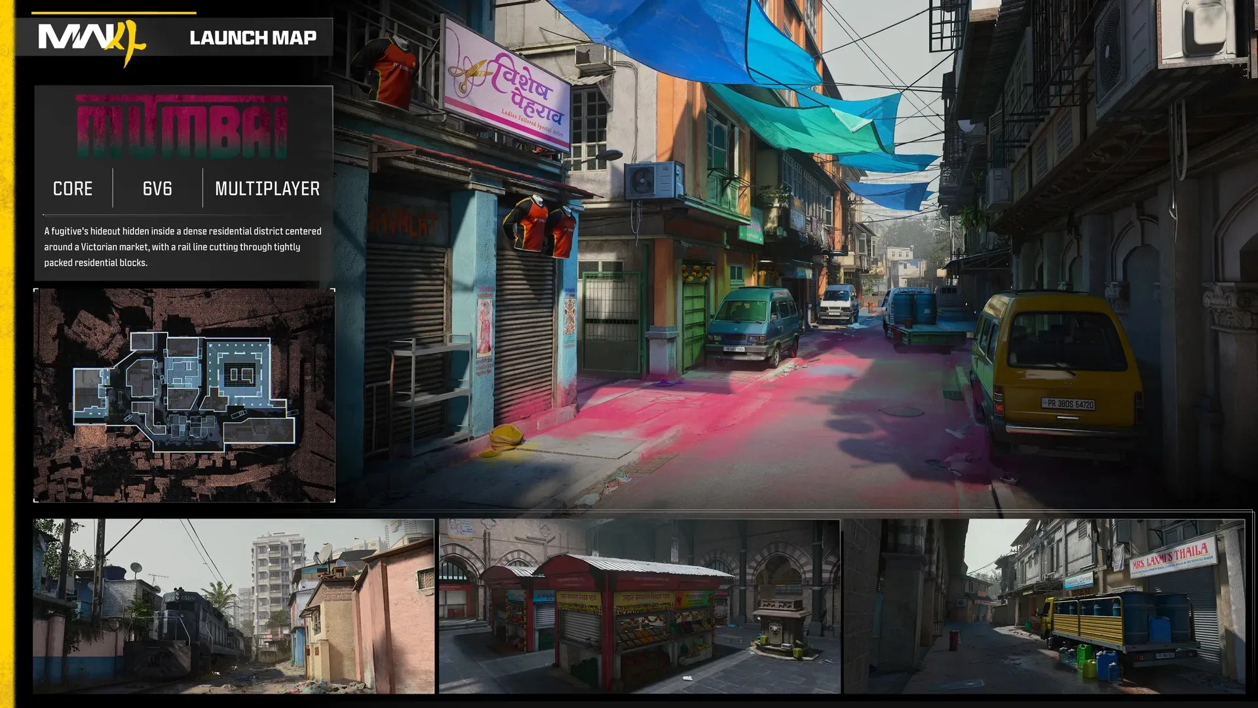The image size is (1258, 708).
Task: Open the Victorian market stall thumbnail
Action: (639, 606)
